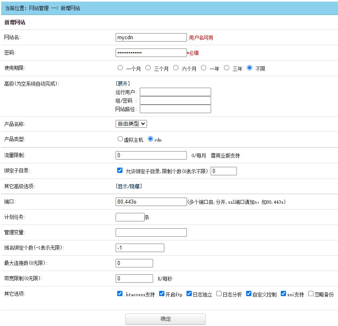
Task: Uncheck the 开启ftp option
Action: [162, 294]
